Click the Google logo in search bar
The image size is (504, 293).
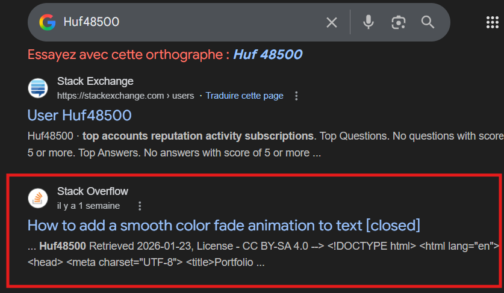point(48,22)
